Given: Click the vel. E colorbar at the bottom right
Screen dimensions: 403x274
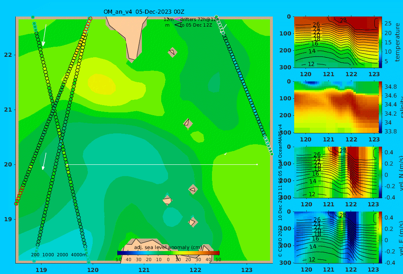Looking at the screenshot, I should (380, 237).
